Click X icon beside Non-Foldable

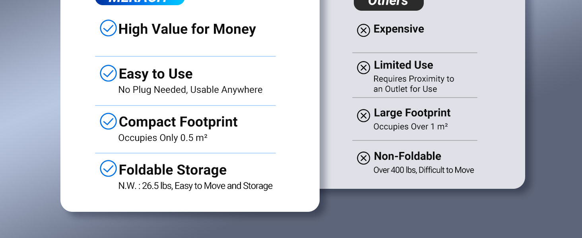click(x=363, y=158)
